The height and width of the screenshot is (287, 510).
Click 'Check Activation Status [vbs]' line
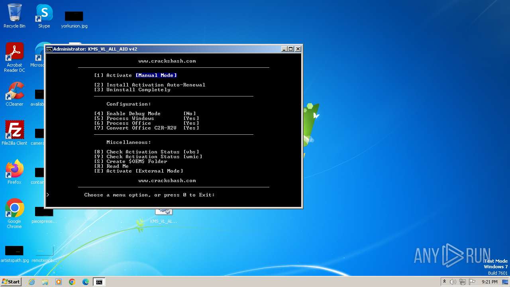click(x=147, y=152)
